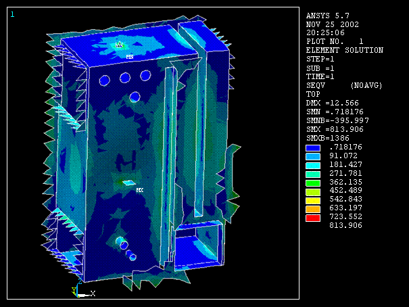Screen dimensions: 409x307
Task: Click the cyan 181.427 legend swatch
Action: coord(313,166)
